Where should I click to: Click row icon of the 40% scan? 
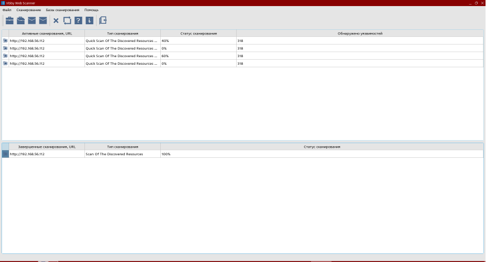[x=5, y=40]
